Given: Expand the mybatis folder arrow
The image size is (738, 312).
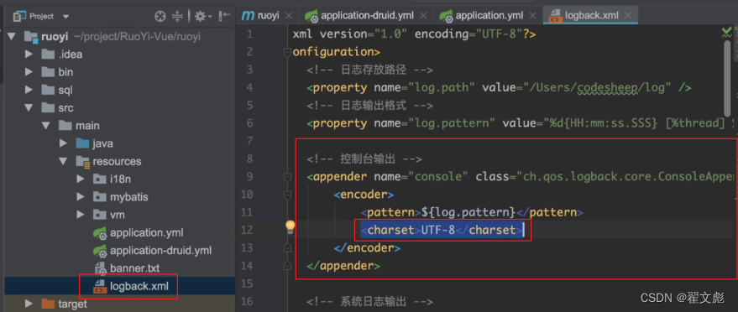Looking at the screenshot, I should (x=81, y=197).
